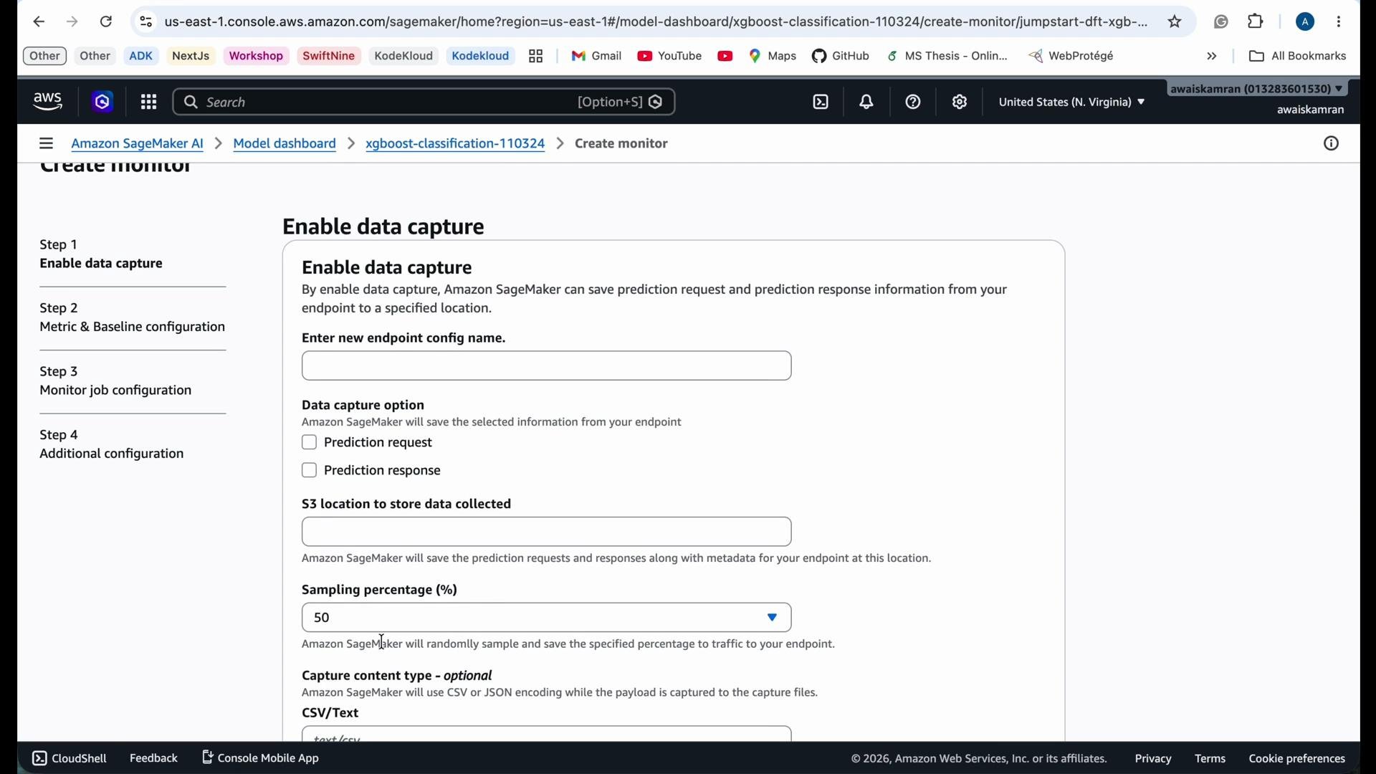Reload the page with the refresh icon
Image resolution: width=1376 pixels, height=774 pixels.
(x=106, y=22)
